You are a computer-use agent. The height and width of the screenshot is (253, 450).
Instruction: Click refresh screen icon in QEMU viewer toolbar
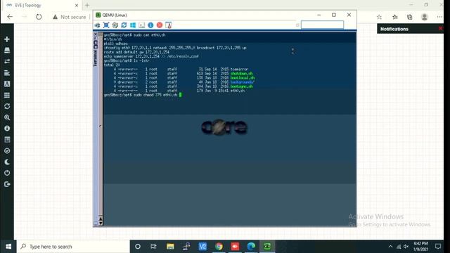(x=124, y=25)
